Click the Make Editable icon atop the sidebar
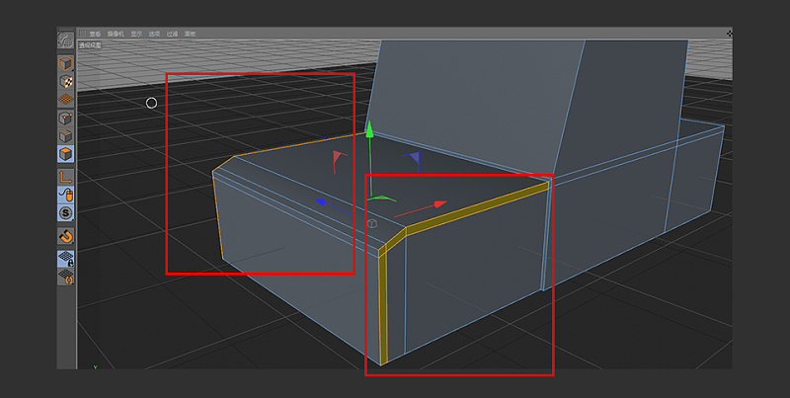 (x=65, y=40)
